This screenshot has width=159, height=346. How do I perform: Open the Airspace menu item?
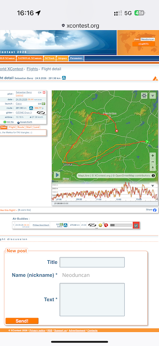[62, 58]
